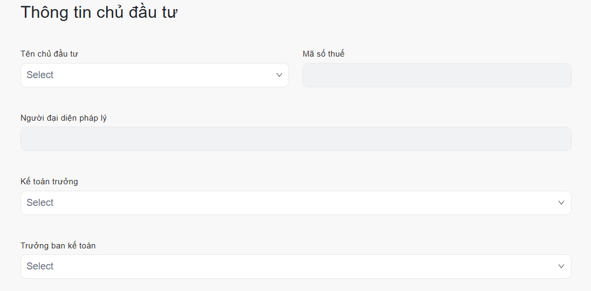Click the Người đại diện pháp lý label
591x291 pixels.
64,118
